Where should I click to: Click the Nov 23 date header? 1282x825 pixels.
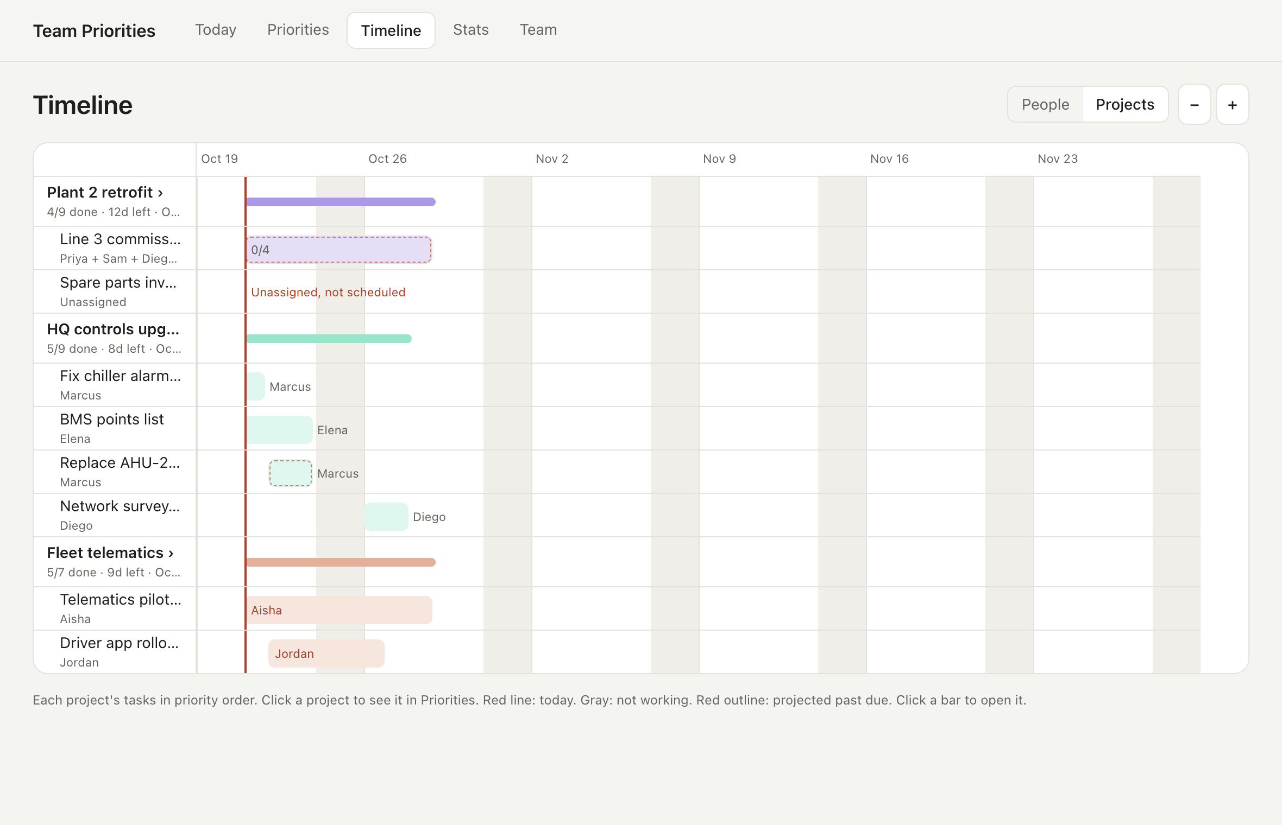[x=1058, y=159]
